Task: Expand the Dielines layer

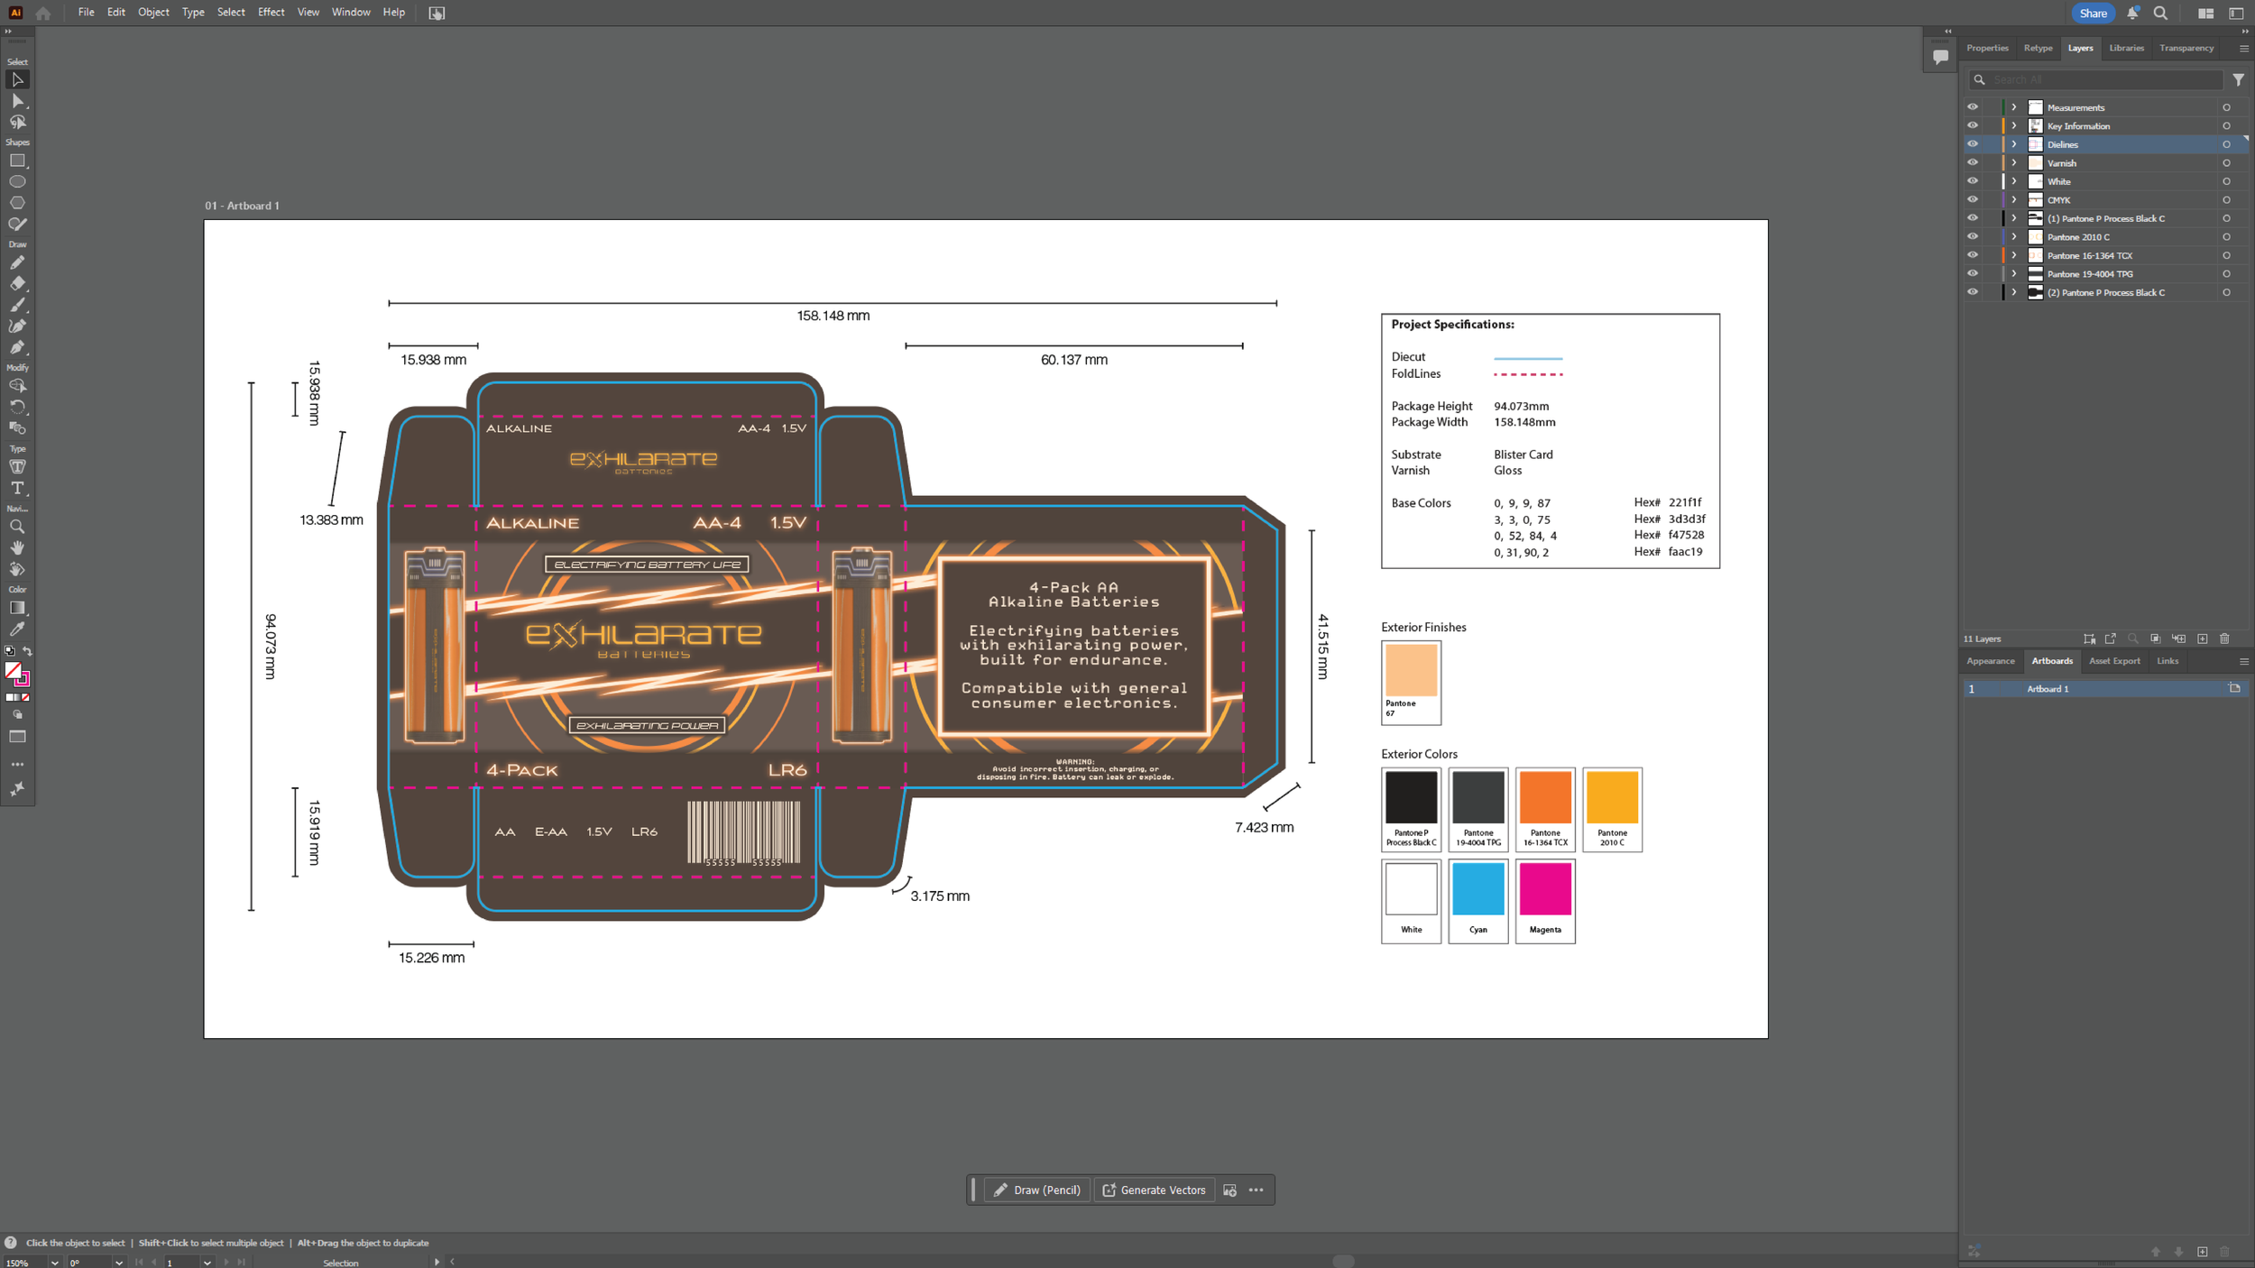Action: tap(2013, 144)
